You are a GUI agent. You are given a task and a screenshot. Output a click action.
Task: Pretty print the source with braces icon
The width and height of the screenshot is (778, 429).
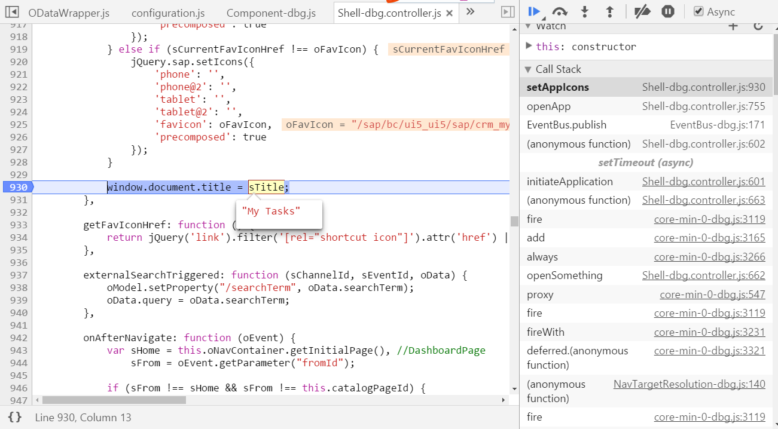tap(15, 417)
